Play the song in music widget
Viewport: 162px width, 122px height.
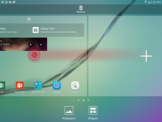31,45
